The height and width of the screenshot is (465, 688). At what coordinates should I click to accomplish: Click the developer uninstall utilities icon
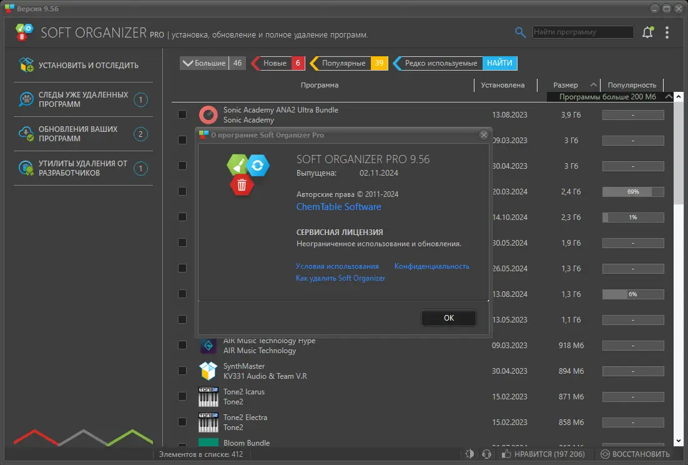point(26,167)
